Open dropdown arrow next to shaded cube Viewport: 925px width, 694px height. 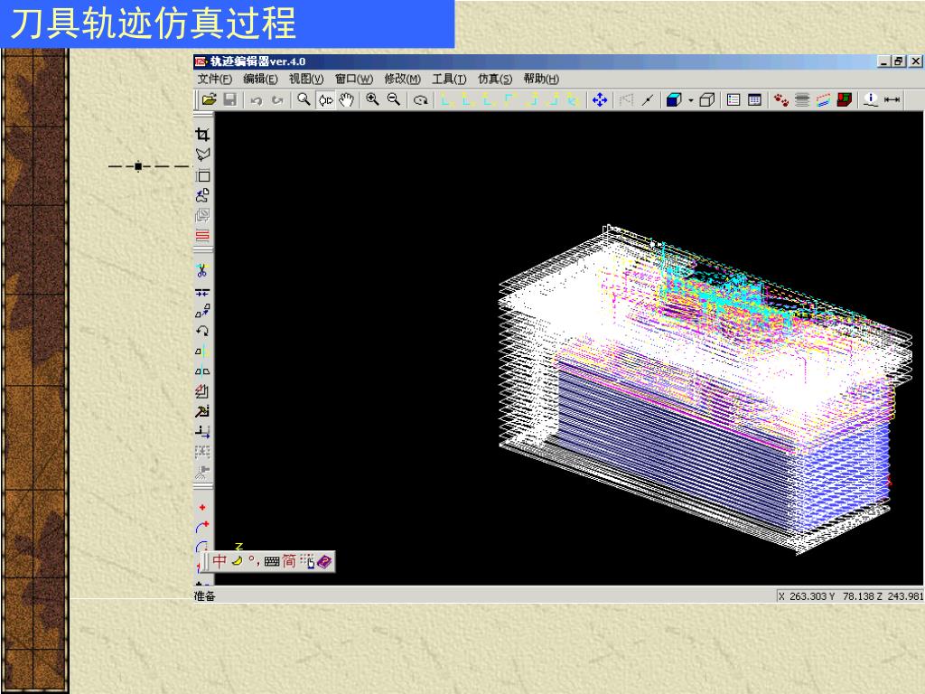[690, 100]
